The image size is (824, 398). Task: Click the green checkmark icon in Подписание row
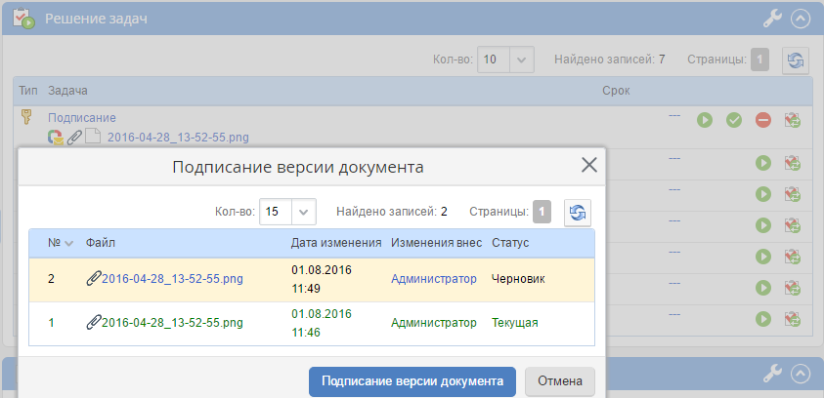coord(734,120)
